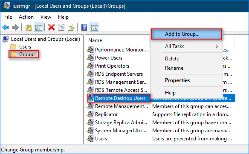The image size is (249, 154).
Task: Select the Groups tree label
Action: coord(27,54)
